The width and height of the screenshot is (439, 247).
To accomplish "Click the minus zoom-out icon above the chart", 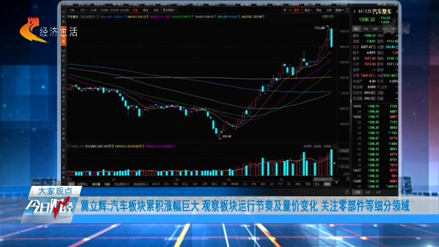I will [289, 10].
